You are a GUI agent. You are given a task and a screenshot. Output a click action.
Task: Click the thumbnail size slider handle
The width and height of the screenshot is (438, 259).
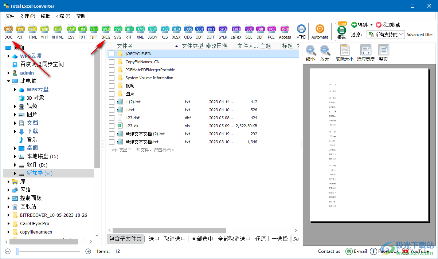tap(17, 251)
